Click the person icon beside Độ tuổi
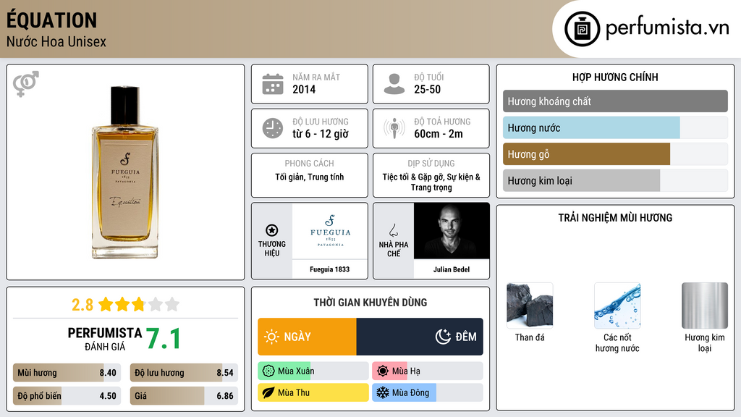This screenshot has width=741, height=417. tap(394, 84)
